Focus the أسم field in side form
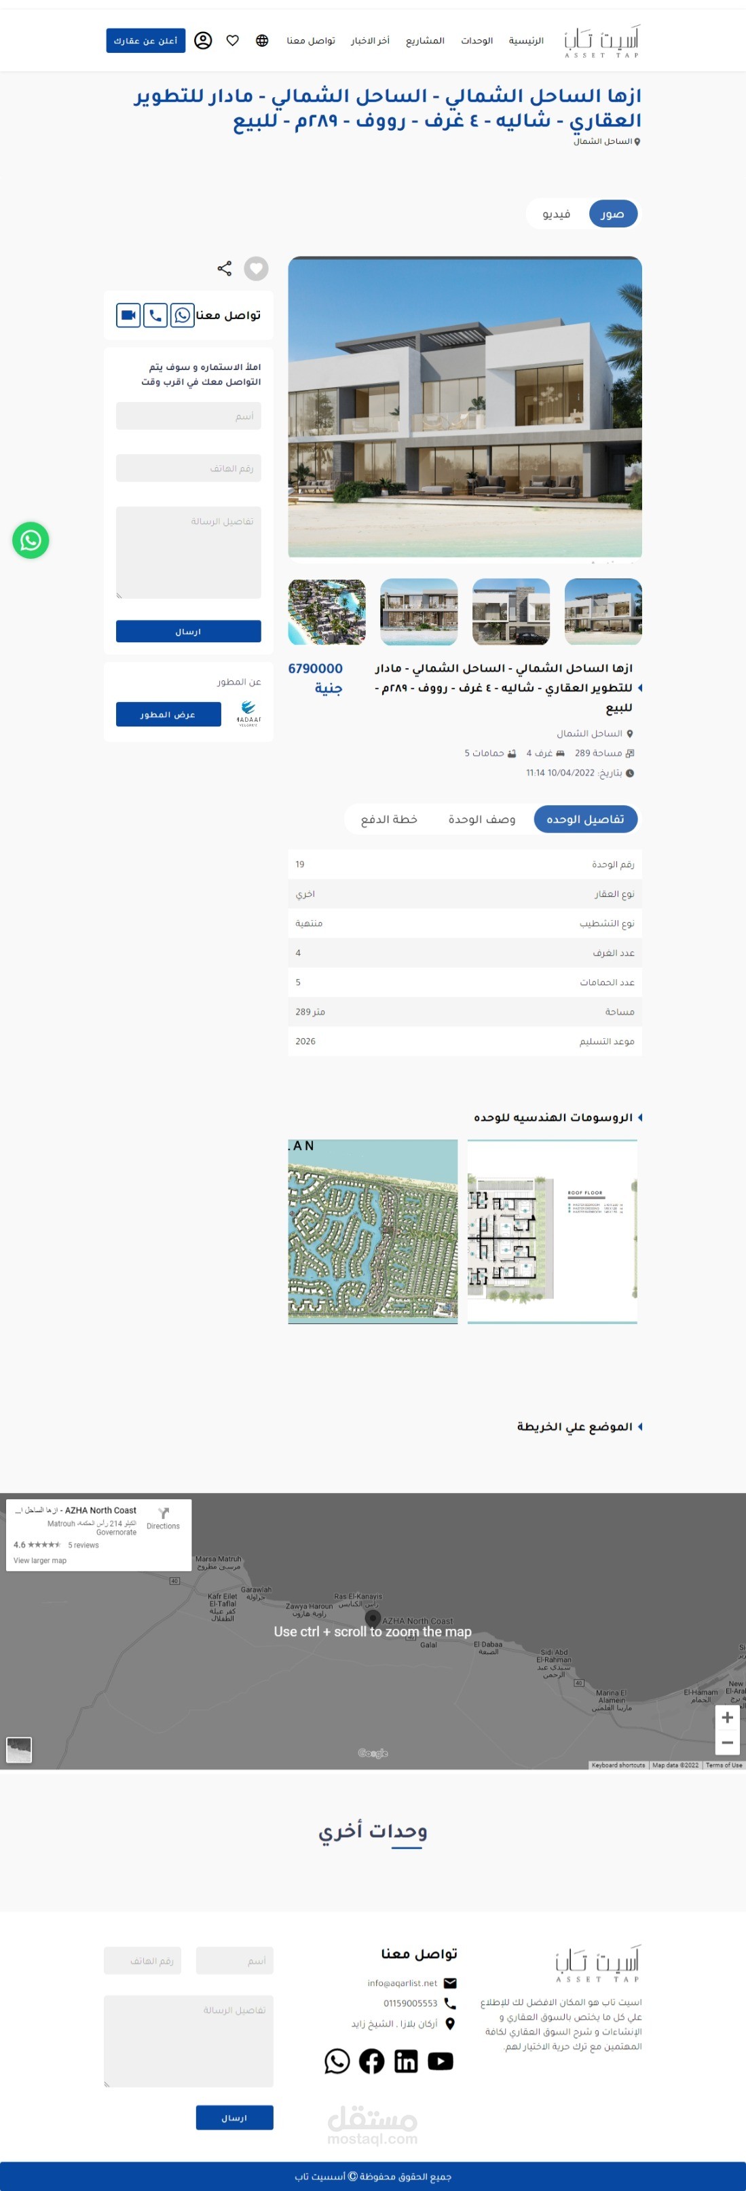Image resolution: width=746 pixels, height=2191 pixels. pyautogui.click(x=188, y=416)
